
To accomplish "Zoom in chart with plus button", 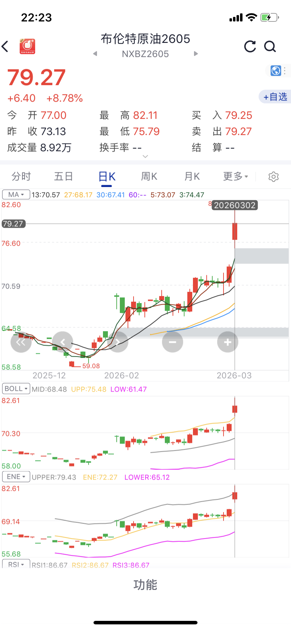I will point(227,342).
